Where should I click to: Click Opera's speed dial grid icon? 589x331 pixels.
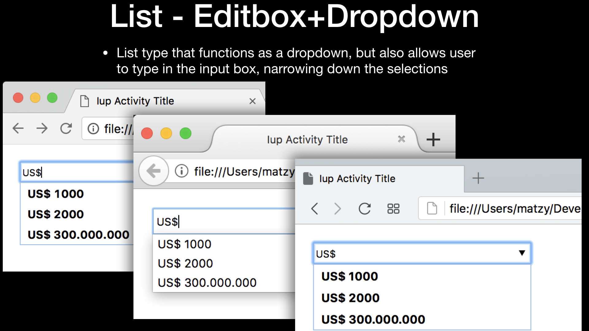coord(393,209)
